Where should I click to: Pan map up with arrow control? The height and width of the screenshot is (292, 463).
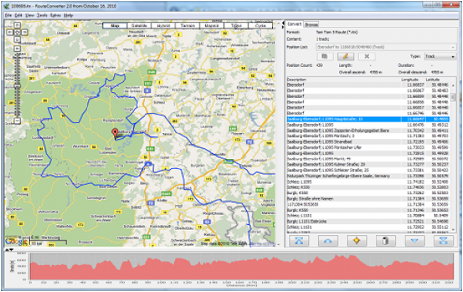tap(17, 26)
